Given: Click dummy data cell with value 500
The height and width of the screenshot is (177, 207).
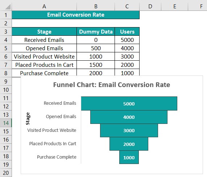Looking at the screenshot, I should coord(96,48).
